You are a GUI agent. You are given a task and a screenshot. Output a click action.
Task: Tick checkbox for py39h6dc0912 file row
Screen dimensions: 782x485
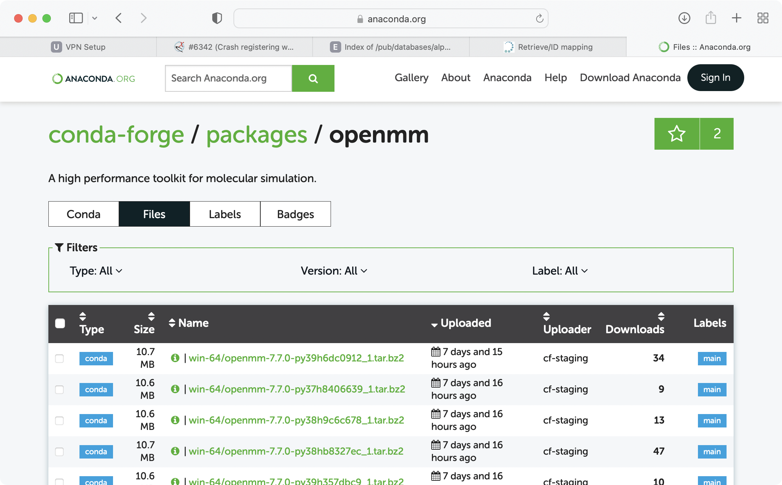pyautogui.click(x=59, y=359)
